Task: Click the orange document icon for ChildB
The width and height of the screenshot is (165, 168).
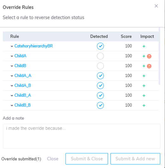Action: (149, 66)
